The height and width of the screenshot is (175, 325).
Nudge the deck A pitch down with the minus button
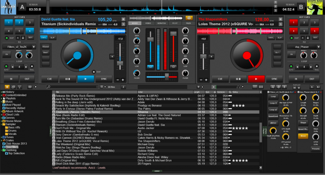(118, 80)
